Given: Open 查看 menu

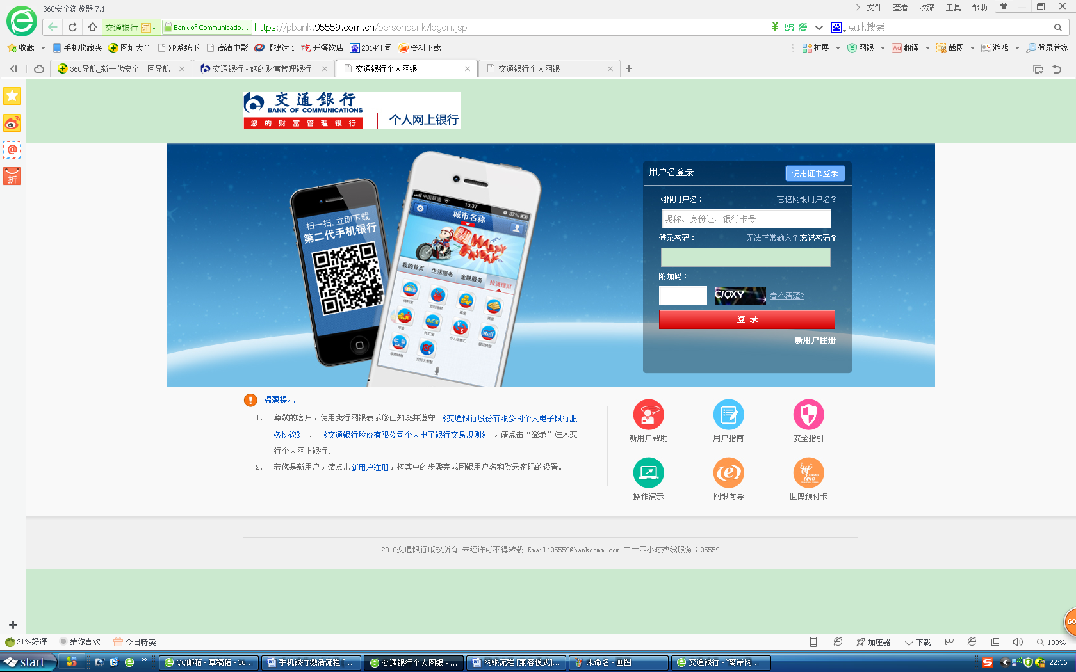Looking at the screenshot, I should [x=901, y=8].
